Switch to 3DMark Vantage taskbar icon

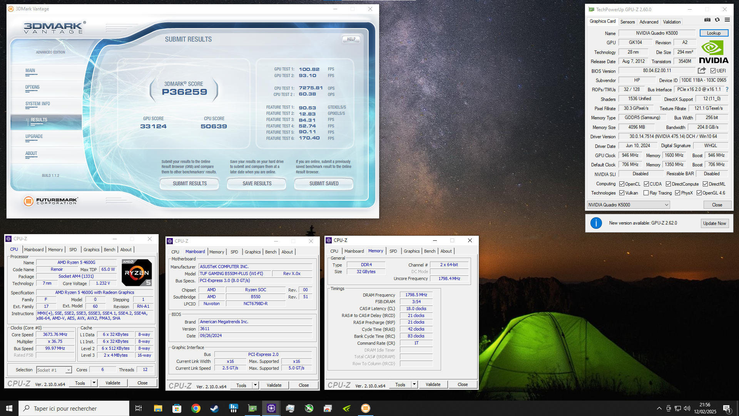pyautogui.click(x=366, y=408)
